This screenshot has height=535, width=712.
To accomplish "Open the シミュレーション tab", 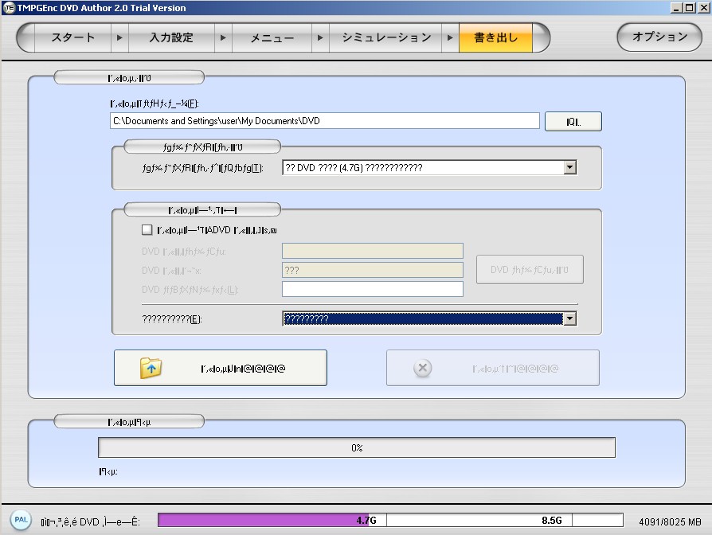I will coord(385,37).
